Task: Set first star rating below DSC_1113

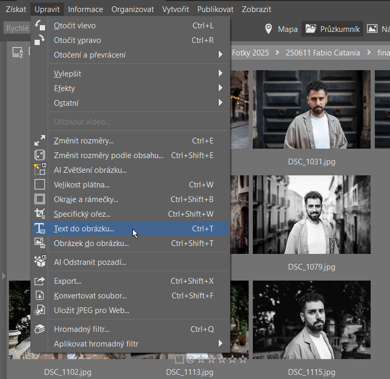Action: [x=202, y=359]
